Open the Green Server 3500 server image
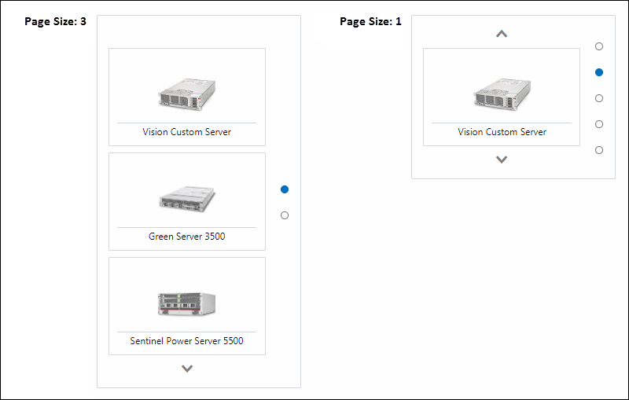This screenshot has height=400, width=629. pyautogui.click(x=187, y=198)
